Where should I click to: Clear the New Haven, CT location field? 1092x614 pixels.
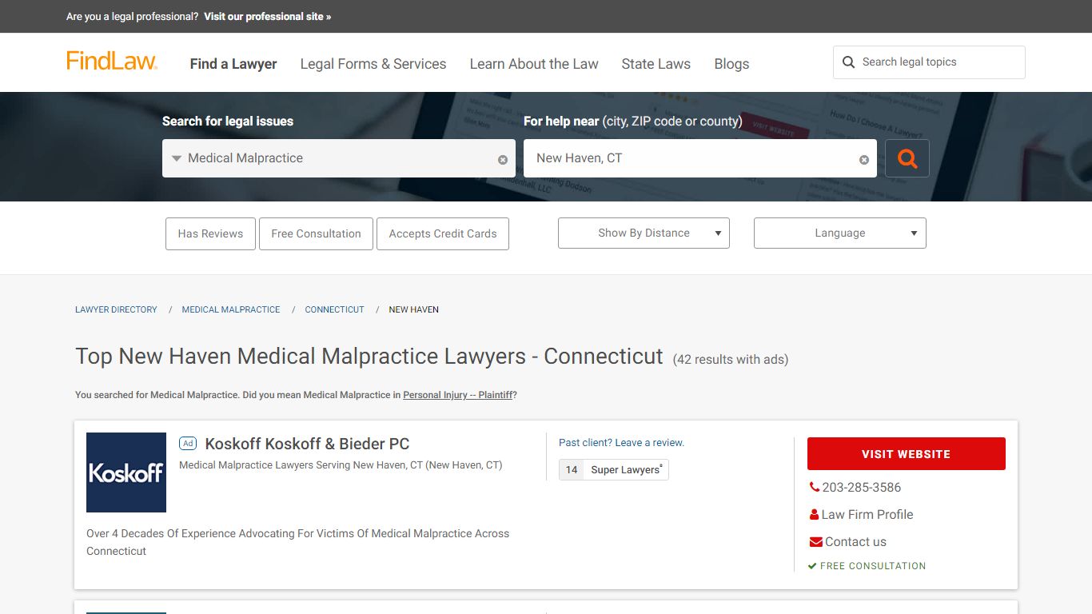point(864,160)
